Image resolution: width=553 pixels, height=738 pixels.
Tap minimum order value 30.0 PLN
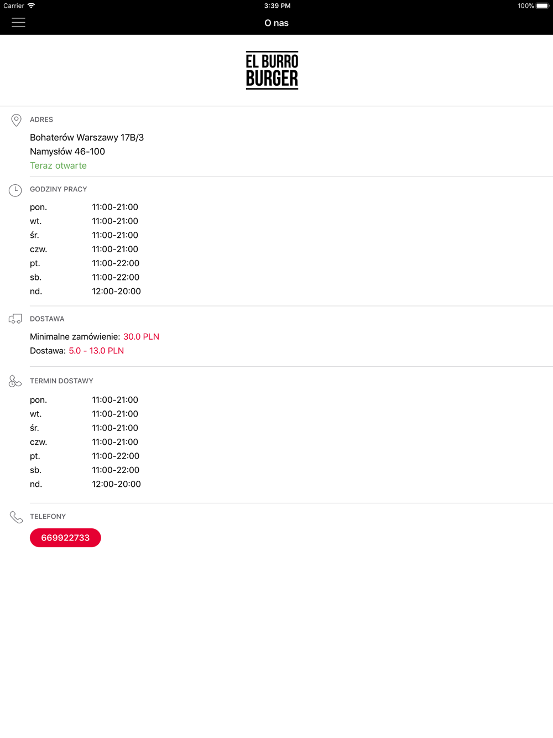(x=141, y=336)
